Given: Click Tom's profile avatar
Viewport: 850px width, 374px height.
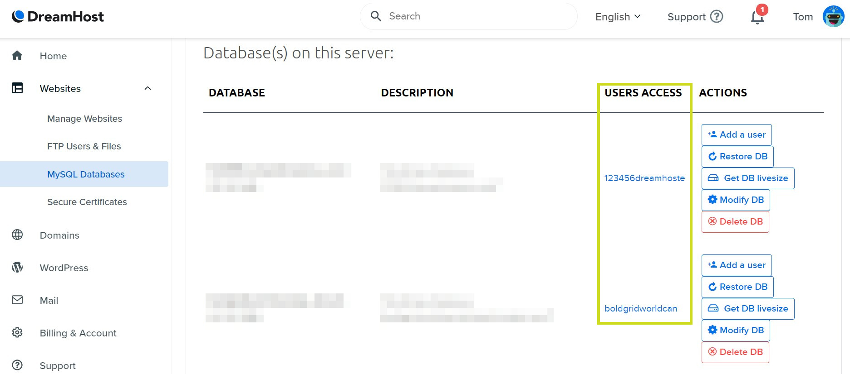Looking at the screenshot, I should pyautogui.click(x=833, y=17).
